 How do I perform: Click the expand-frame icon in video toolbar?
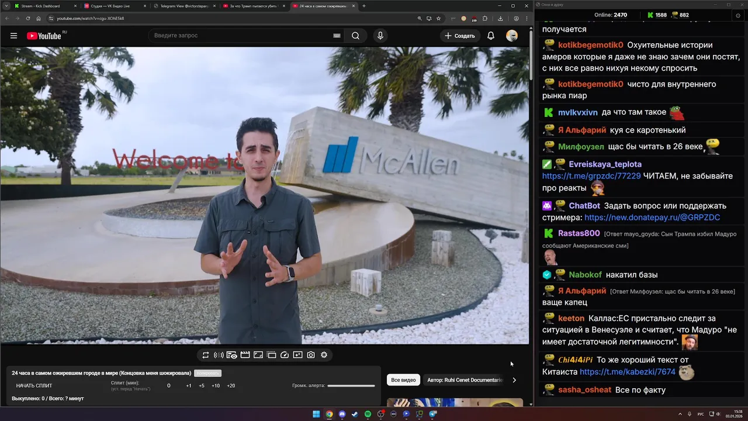point(258,355)
